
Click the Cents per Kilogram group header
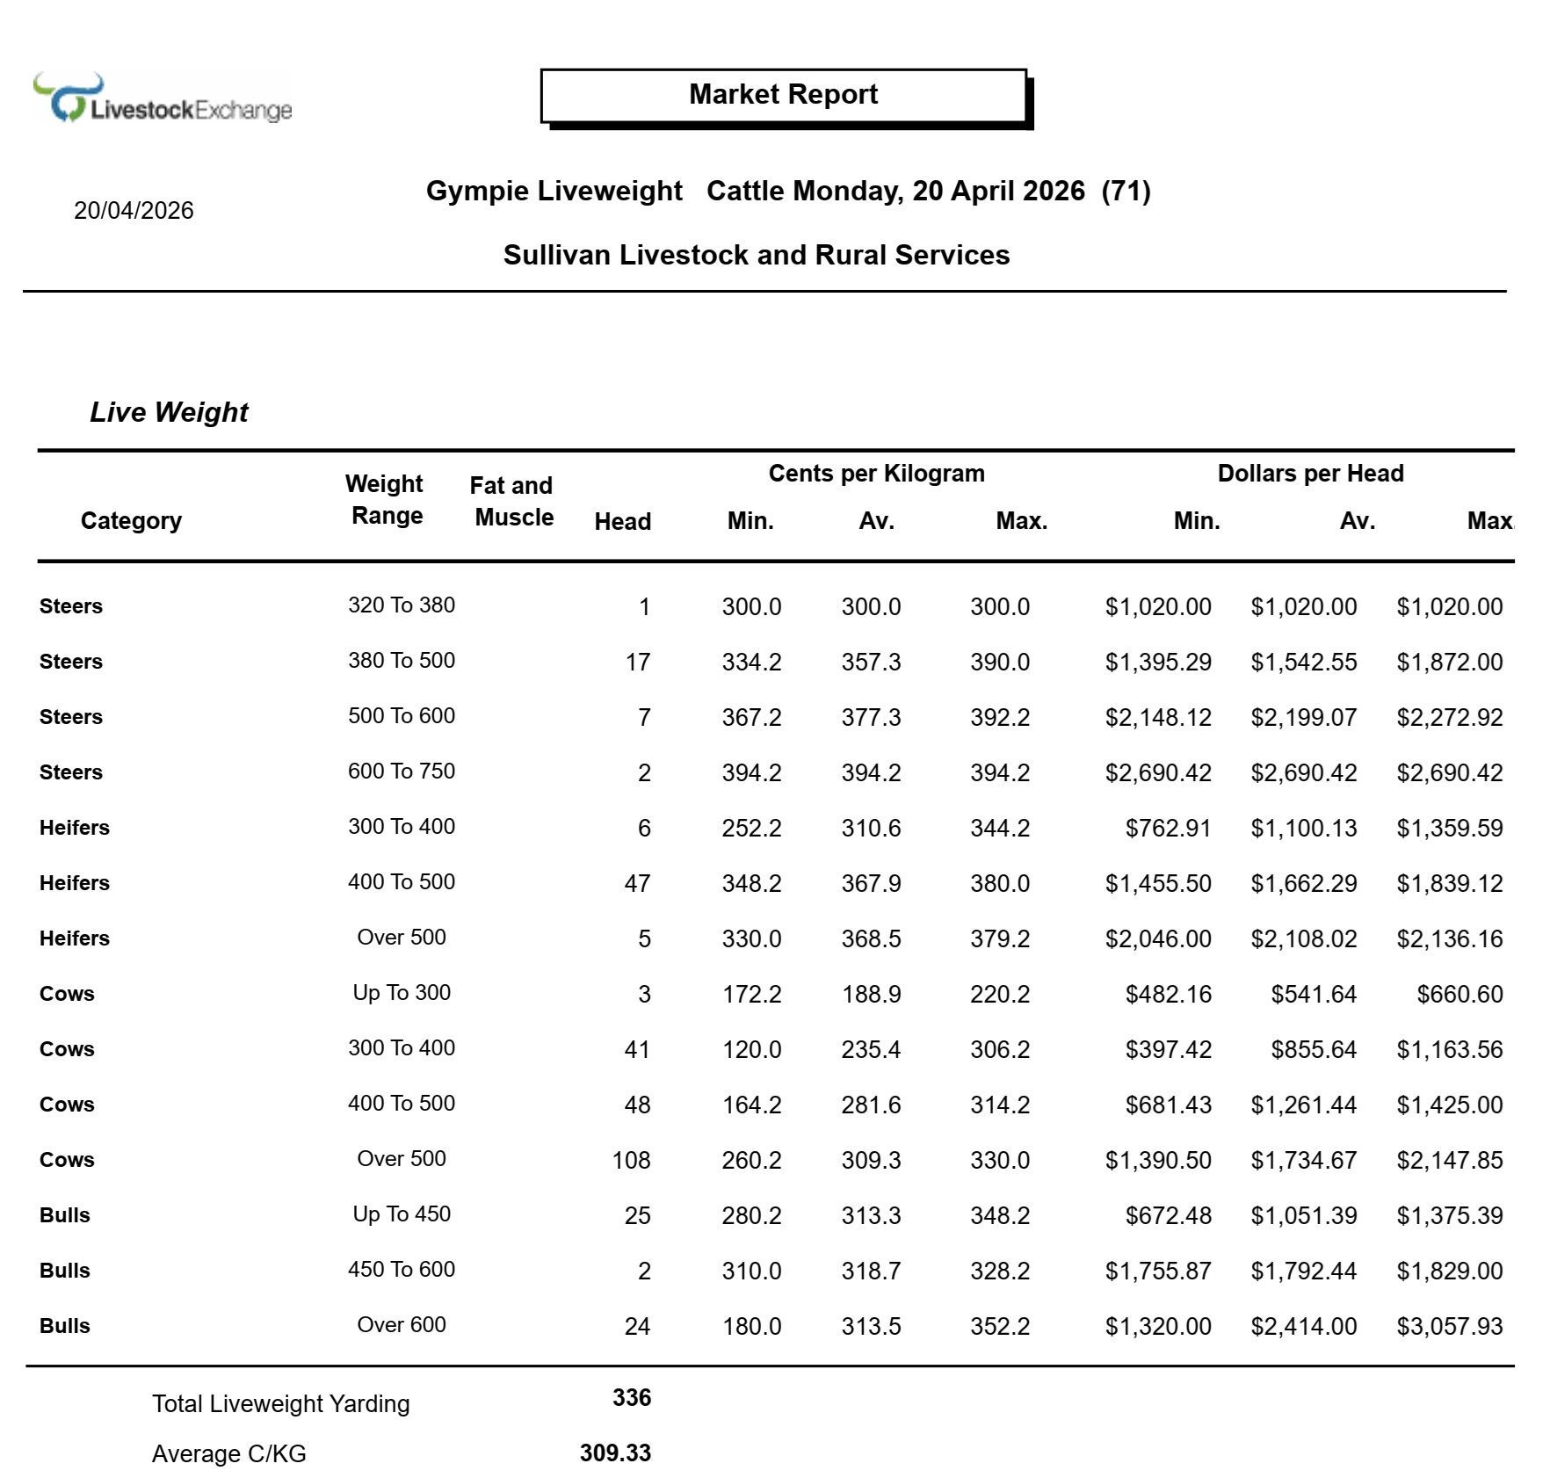(877, 474)
